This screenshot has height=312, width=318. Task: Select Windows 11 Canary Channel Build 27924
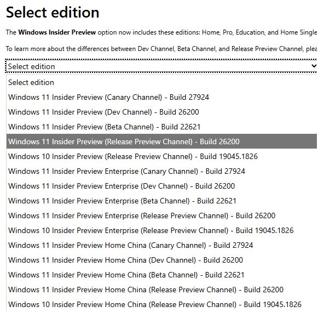[161, 97]
